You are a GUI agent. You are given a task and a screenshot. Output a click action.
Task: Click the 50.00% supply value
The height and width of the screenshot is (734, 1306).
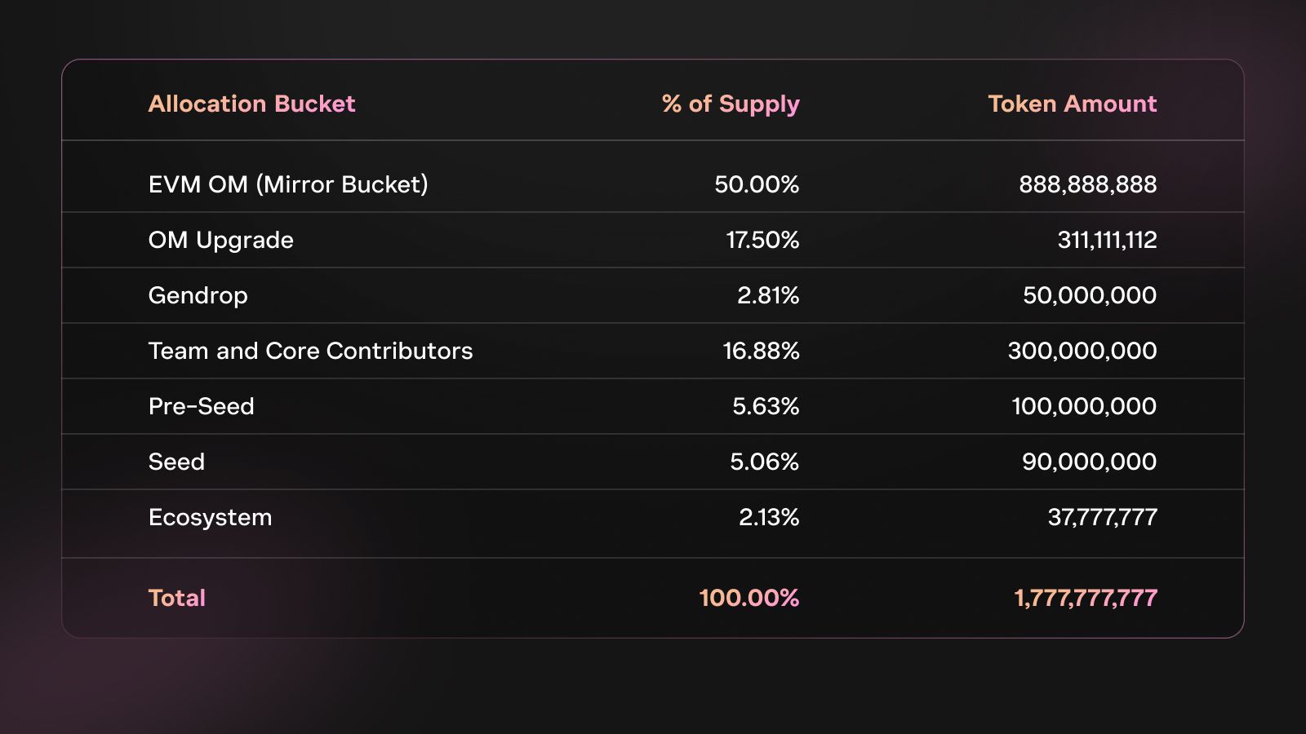(x=757, y=184)
